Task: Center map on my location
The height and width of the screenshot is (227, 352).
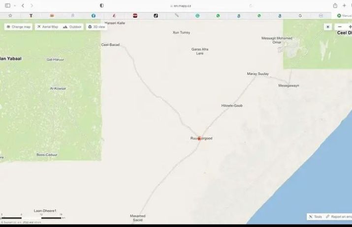Action: coord(328,27)
